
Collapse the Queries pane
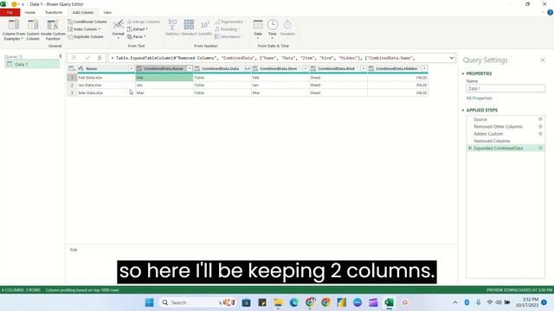[61, 56]
